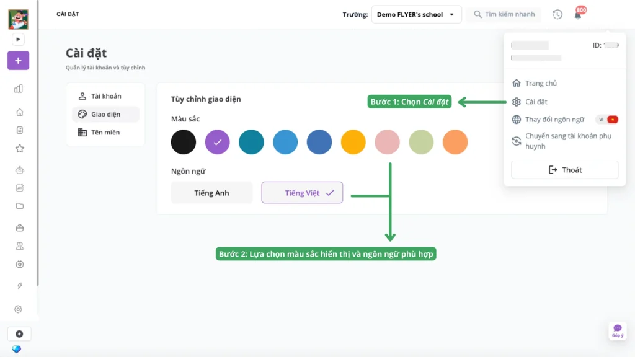Click the notification bell with 800 badge
Viewport: 635px width, 357px height.
click(x=578, y=15)
